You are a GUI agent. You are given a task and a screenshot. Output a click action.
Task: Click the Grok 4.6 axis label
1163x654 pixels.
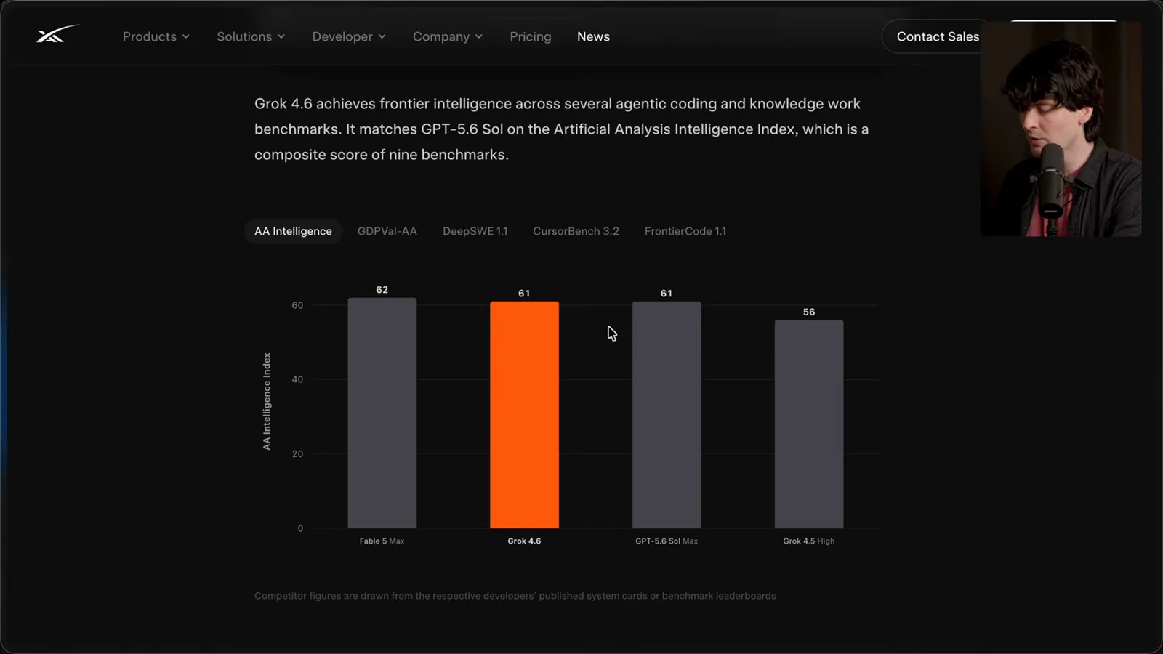(x=524, y=541)
